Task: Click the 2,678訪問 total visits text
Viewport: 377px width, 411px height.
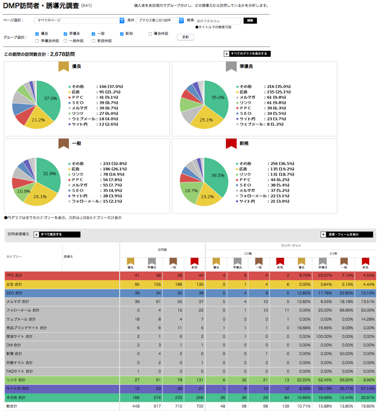Action: tap(63, 54)
